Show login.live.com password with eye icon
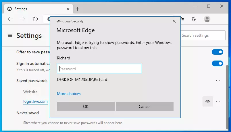 tap(207, 101)
